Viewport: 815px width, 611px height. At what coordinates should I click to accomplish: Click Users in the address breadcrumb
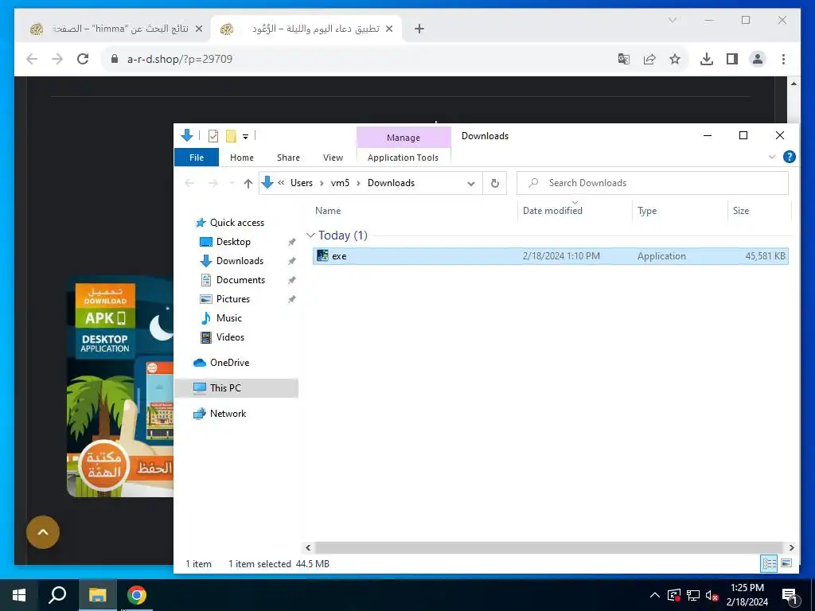[302, 183]
